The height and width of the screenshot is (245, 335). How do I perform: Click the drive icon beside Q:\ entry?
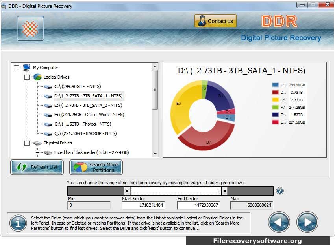(x=48, y=134)
